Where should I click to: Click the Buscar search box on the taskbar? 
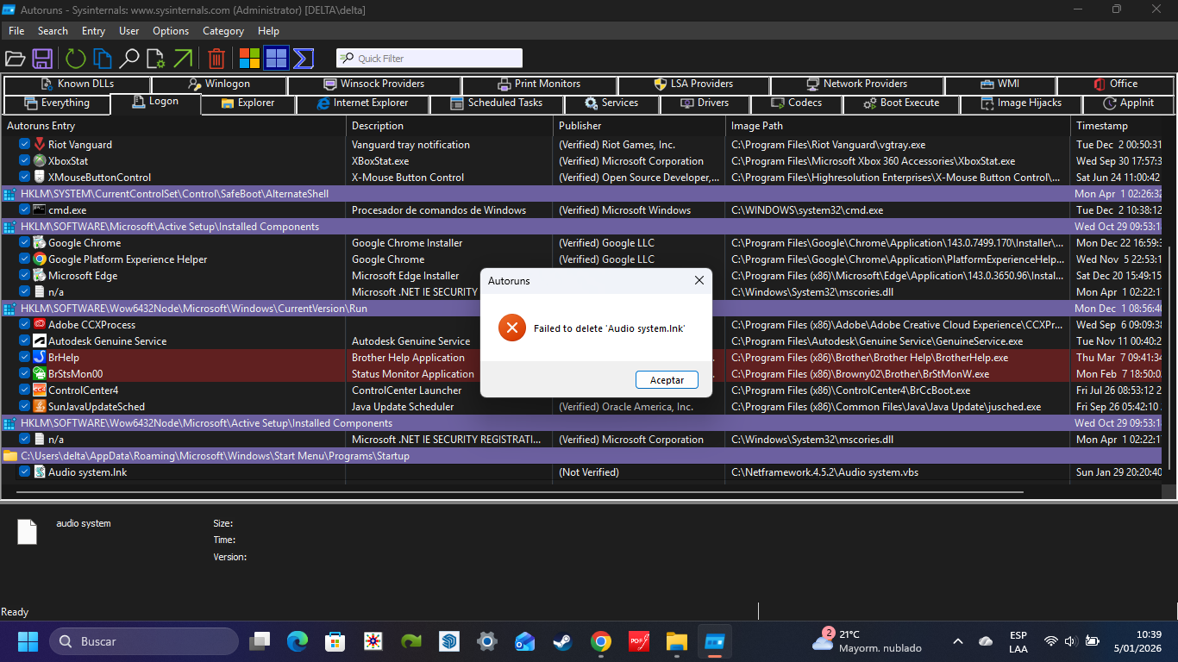144,641
